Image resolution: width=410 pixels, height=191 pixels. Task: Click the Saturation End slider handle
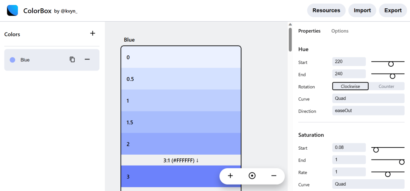[402, 162]
